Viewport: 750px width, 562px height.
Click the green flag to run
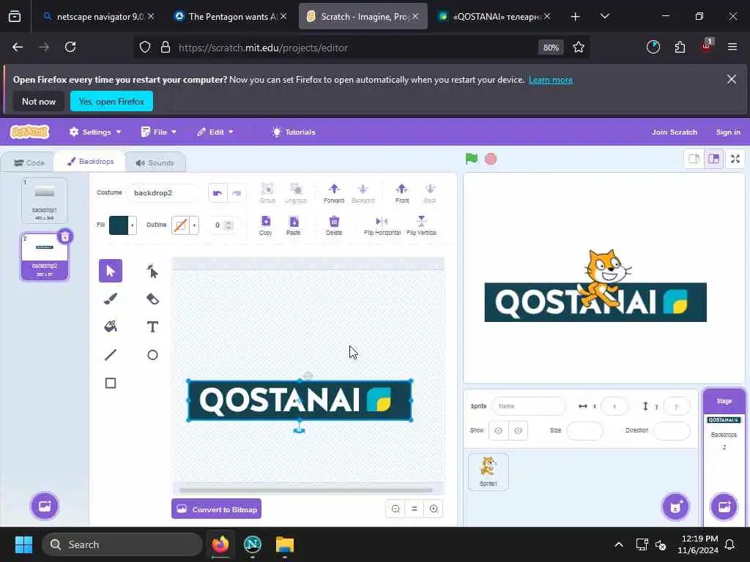pyautogui.click(x=472, y=159)
